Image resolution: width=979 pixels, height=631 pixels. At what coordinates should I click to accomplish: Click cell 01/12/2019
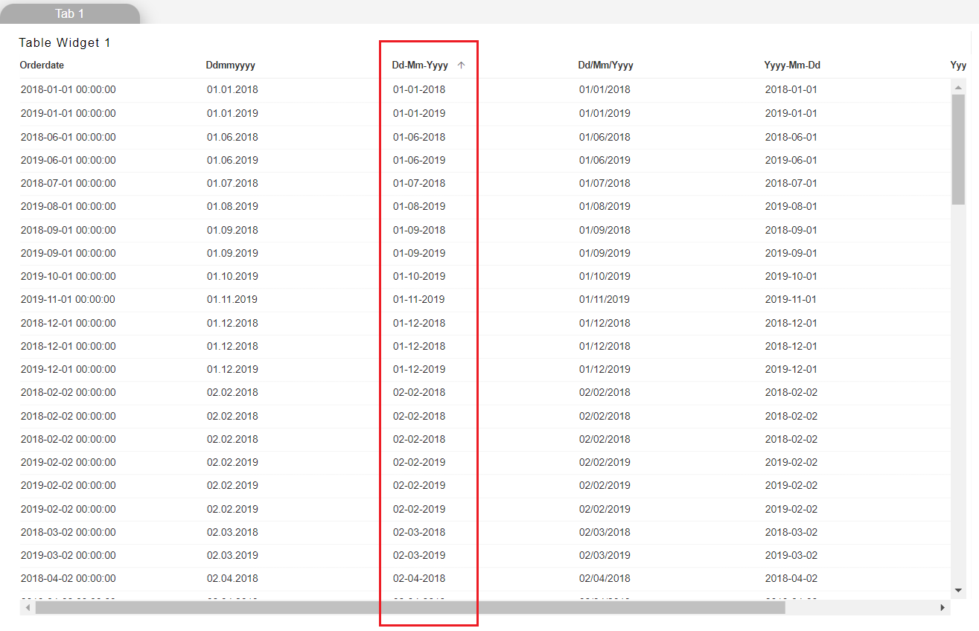(605, 370)
